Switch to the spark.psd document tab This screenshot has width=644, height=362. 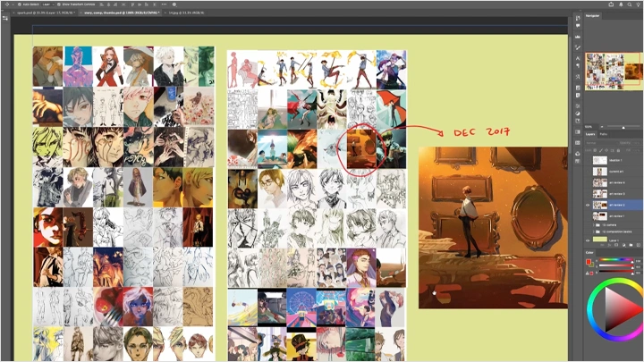tap(47, 13)
